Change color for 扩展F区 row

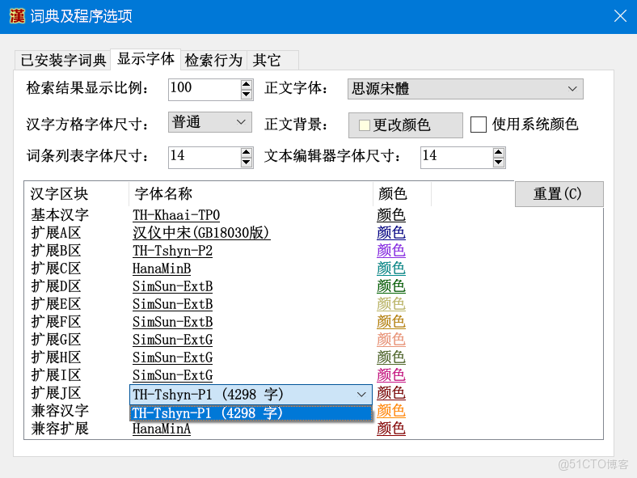(391, 322)
